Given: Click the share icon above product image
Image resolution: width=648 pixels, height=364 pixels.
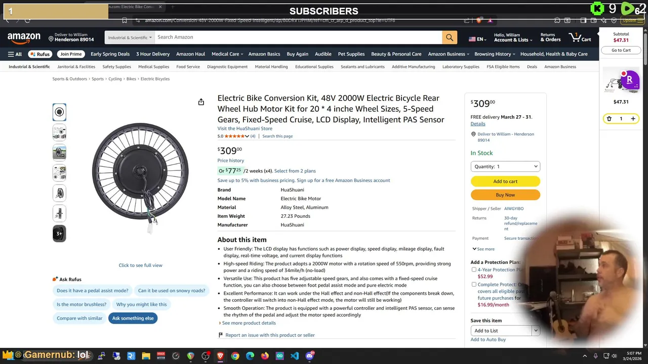Looking at the screenshot, I should (x=201, y=102).
